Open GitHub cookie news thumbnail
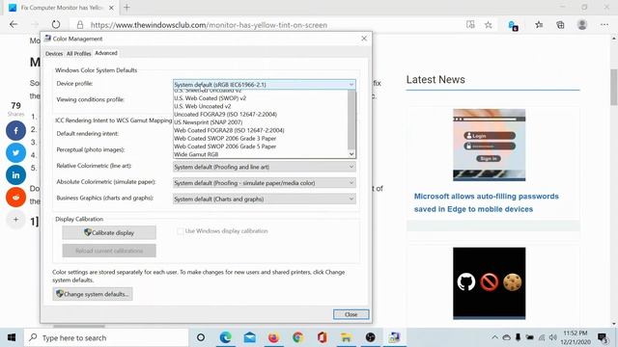Viewport: 618px width, 347px height. [x=490, y=282]
